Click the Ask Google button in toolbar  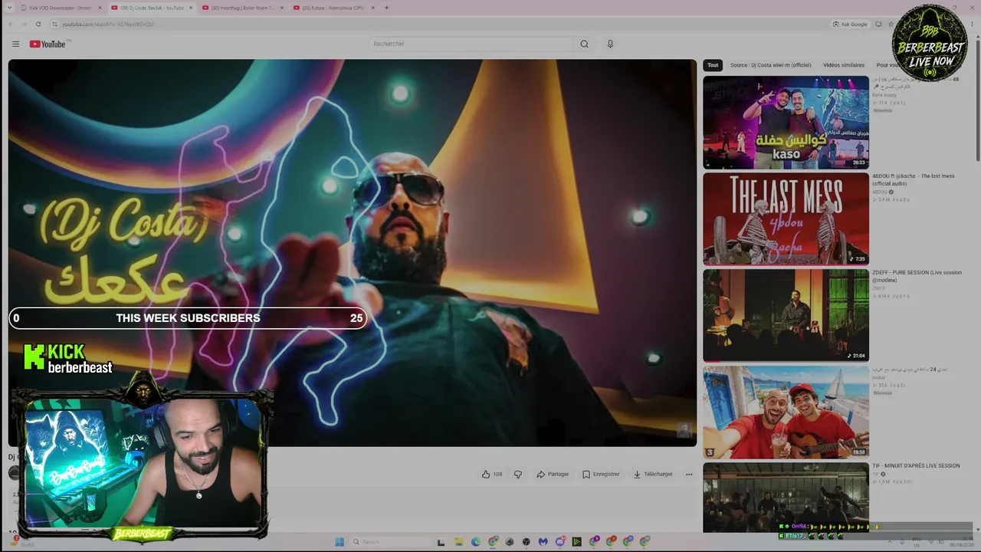pyautogui.click(x=851, y=24)
